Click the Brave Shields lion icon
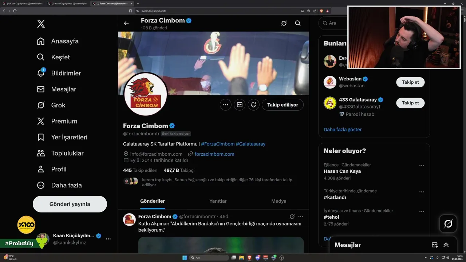 (x=321, y=11)
